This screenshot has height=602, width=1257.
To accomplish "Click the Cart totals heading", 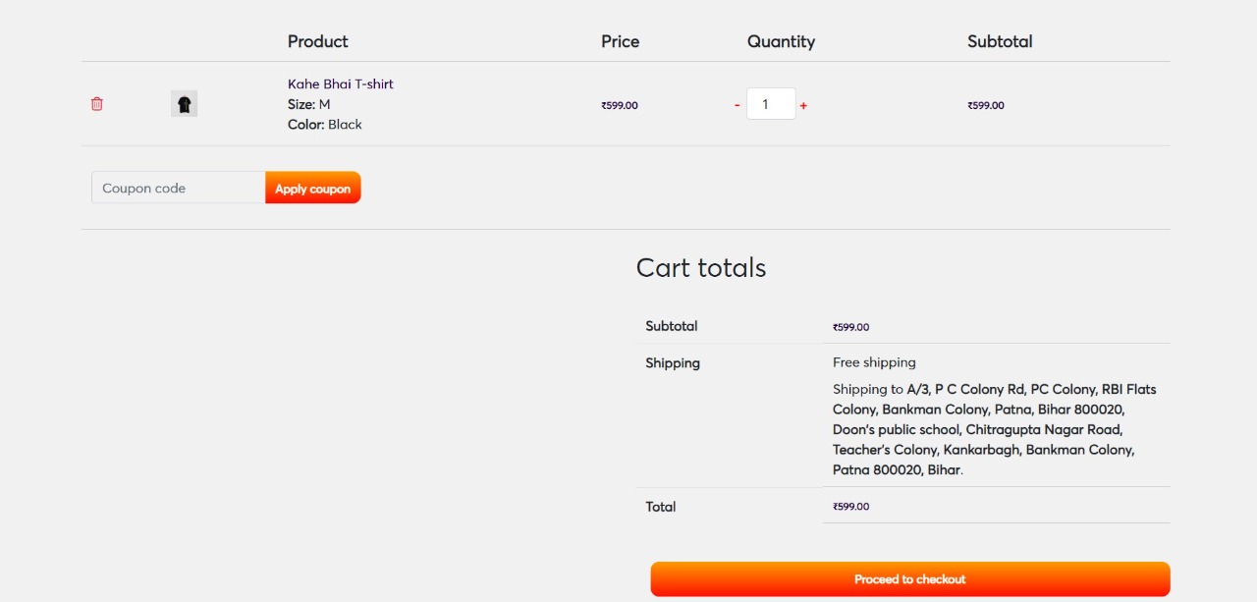I will (x=700, y=268).
